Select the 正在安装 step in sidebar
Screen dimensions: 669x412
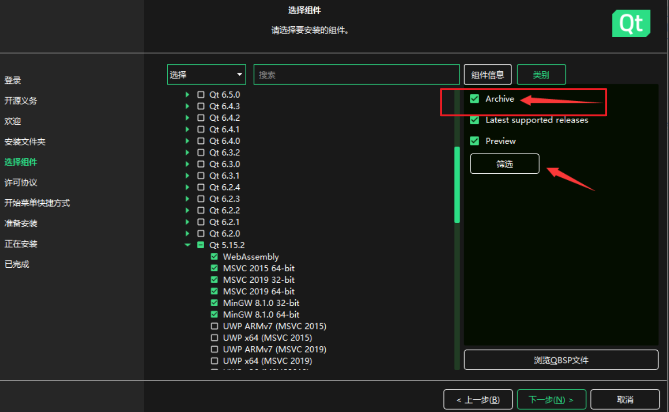(x=21, y=244)
